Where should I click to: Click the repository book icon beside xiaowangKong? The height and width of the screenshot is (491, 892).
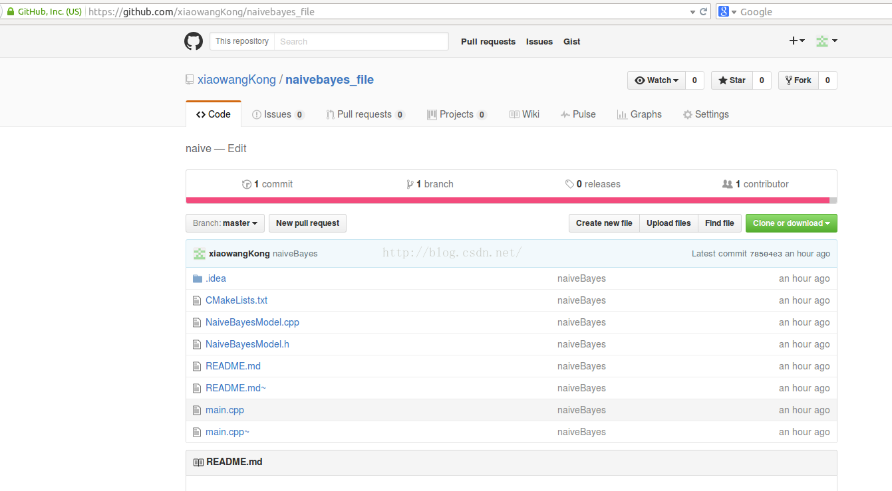tap(190, 80)
